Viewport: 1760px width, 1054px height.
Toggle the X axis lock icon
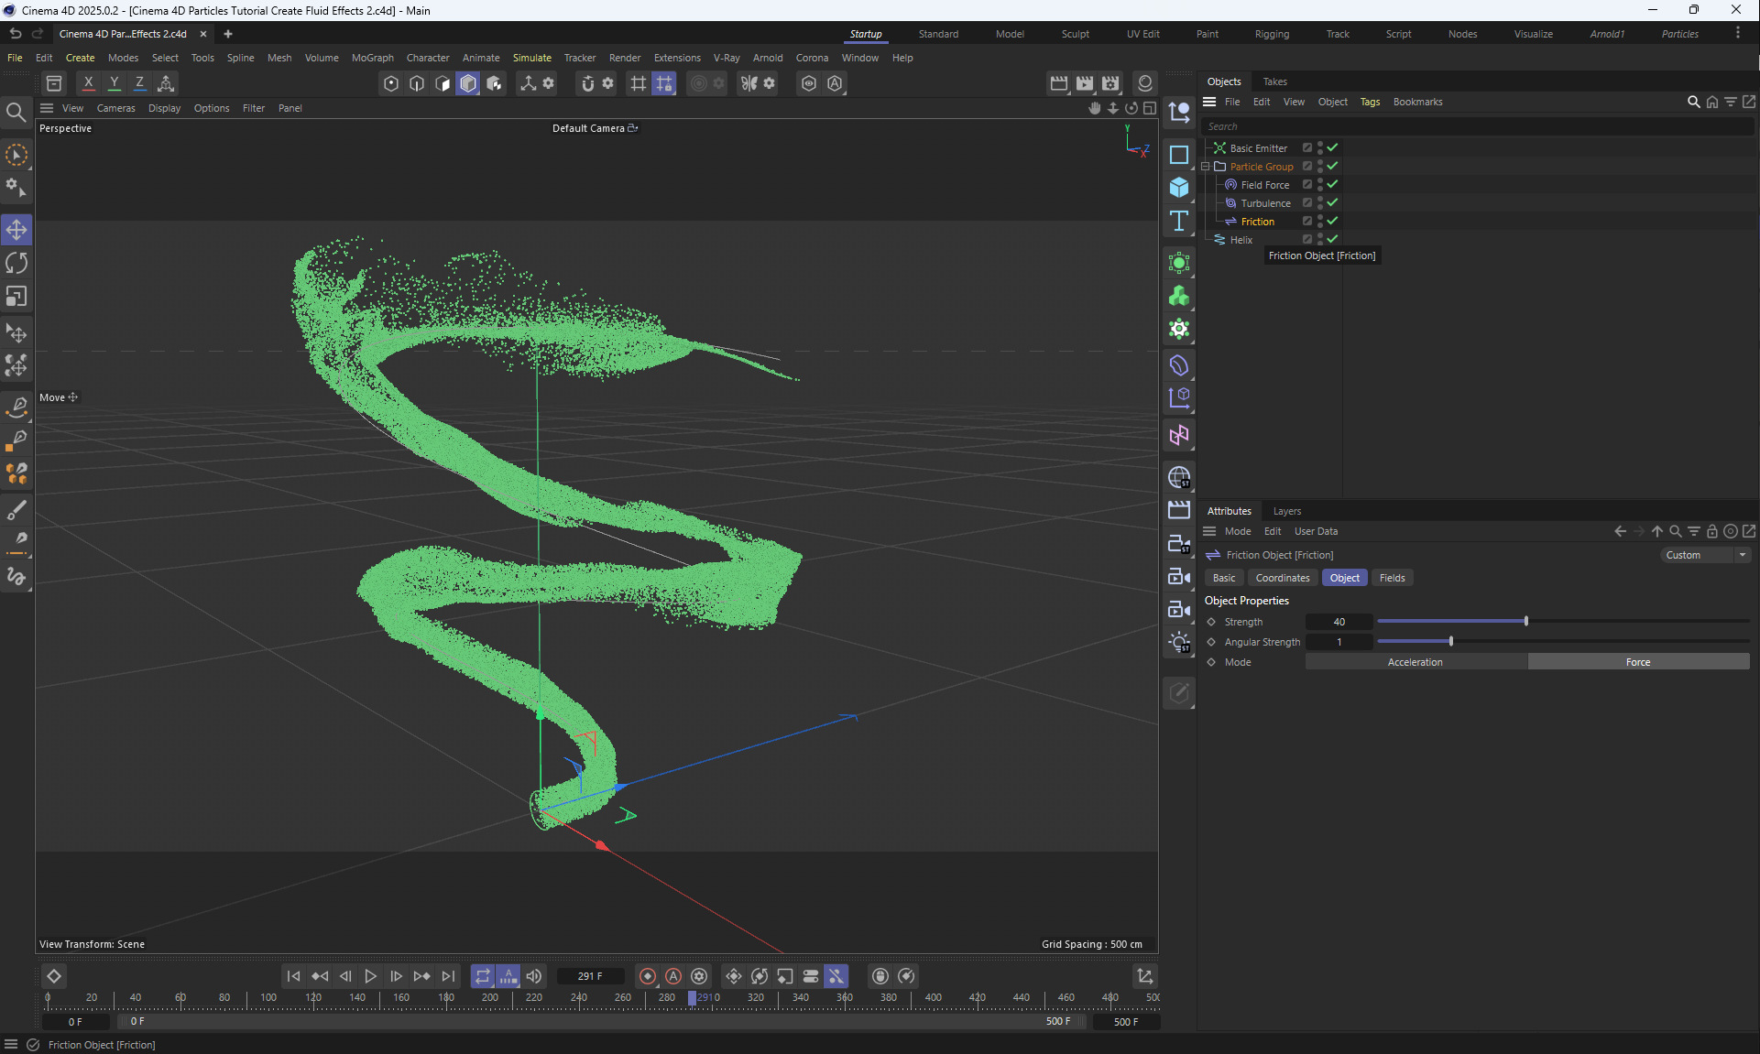point(88,83)
